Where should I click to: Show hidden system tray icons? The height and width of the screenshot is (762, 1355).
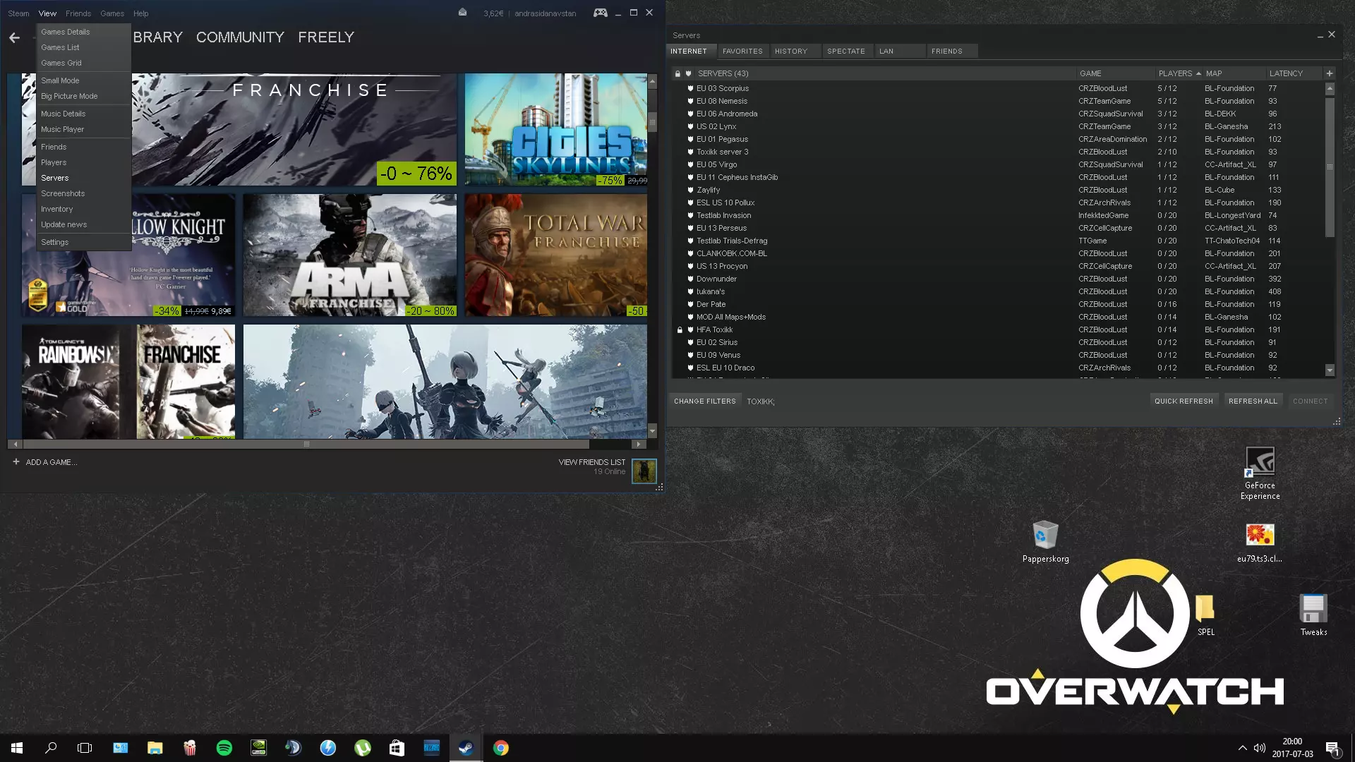click(1242, 748)
